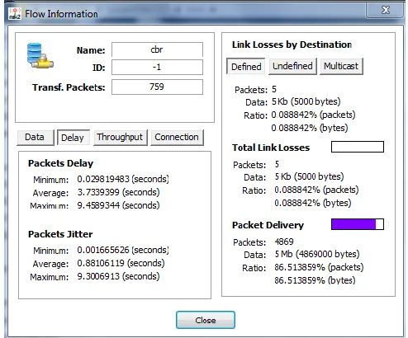The image size is (408, 338).
Task: Toggle the Undefined link losses view
Action: pyautogui.click(x=292, y=66)
